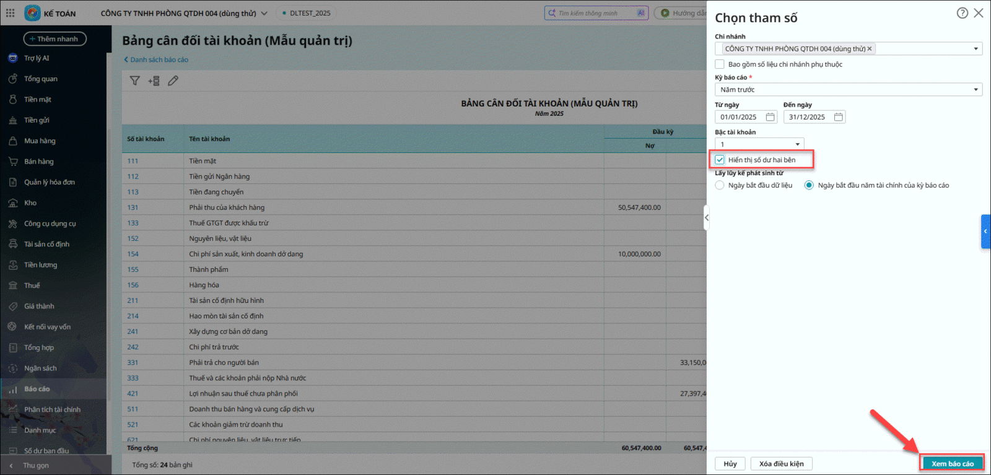Click the pencil edit icon in report toolbar
Screen dimensions: 991x475
tap(173, 81)
